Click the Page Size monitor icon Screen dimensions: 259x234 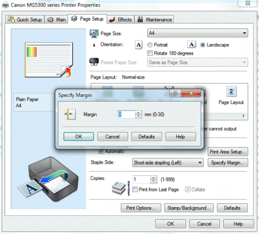pos(94,34)
